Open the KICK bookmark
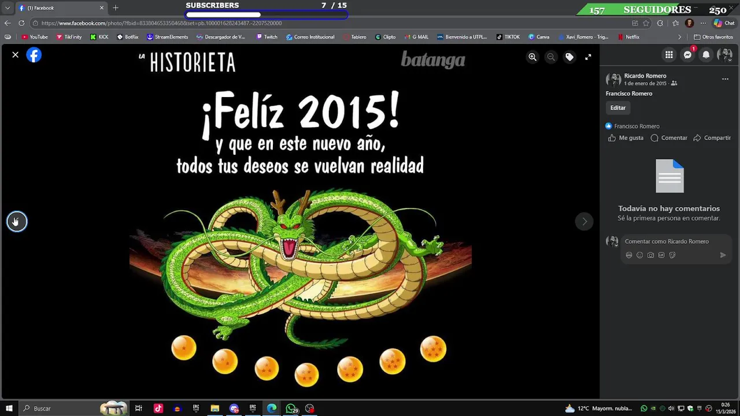Screen dimensions: 740x416 [99, 37]
